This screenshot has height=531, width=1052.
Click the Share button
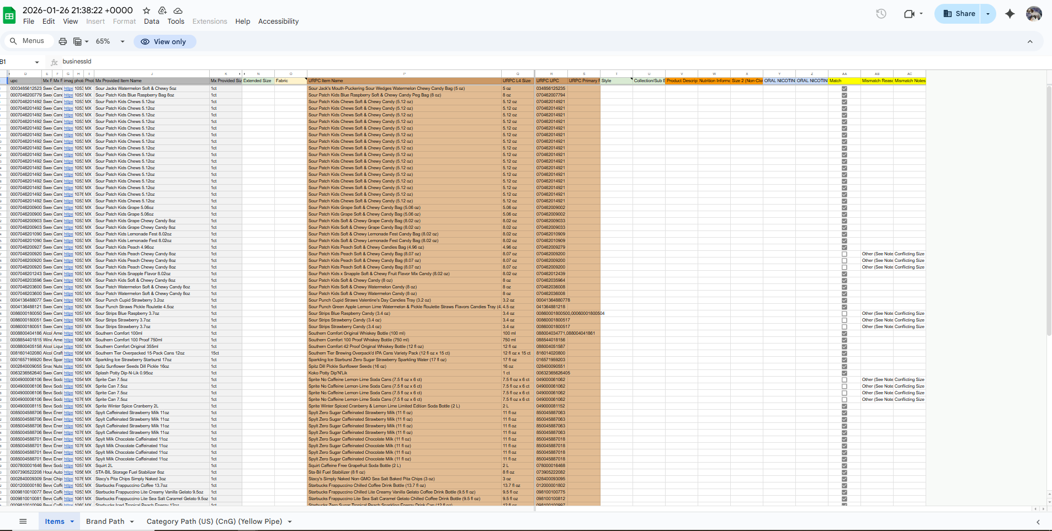pos(959,14)
